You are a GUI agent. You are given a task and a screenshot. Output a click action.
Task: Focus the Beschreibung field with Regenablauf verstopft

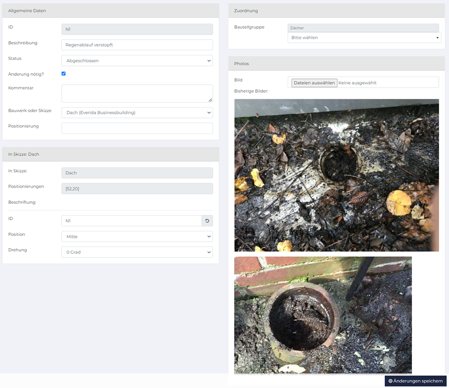[137, 45]
